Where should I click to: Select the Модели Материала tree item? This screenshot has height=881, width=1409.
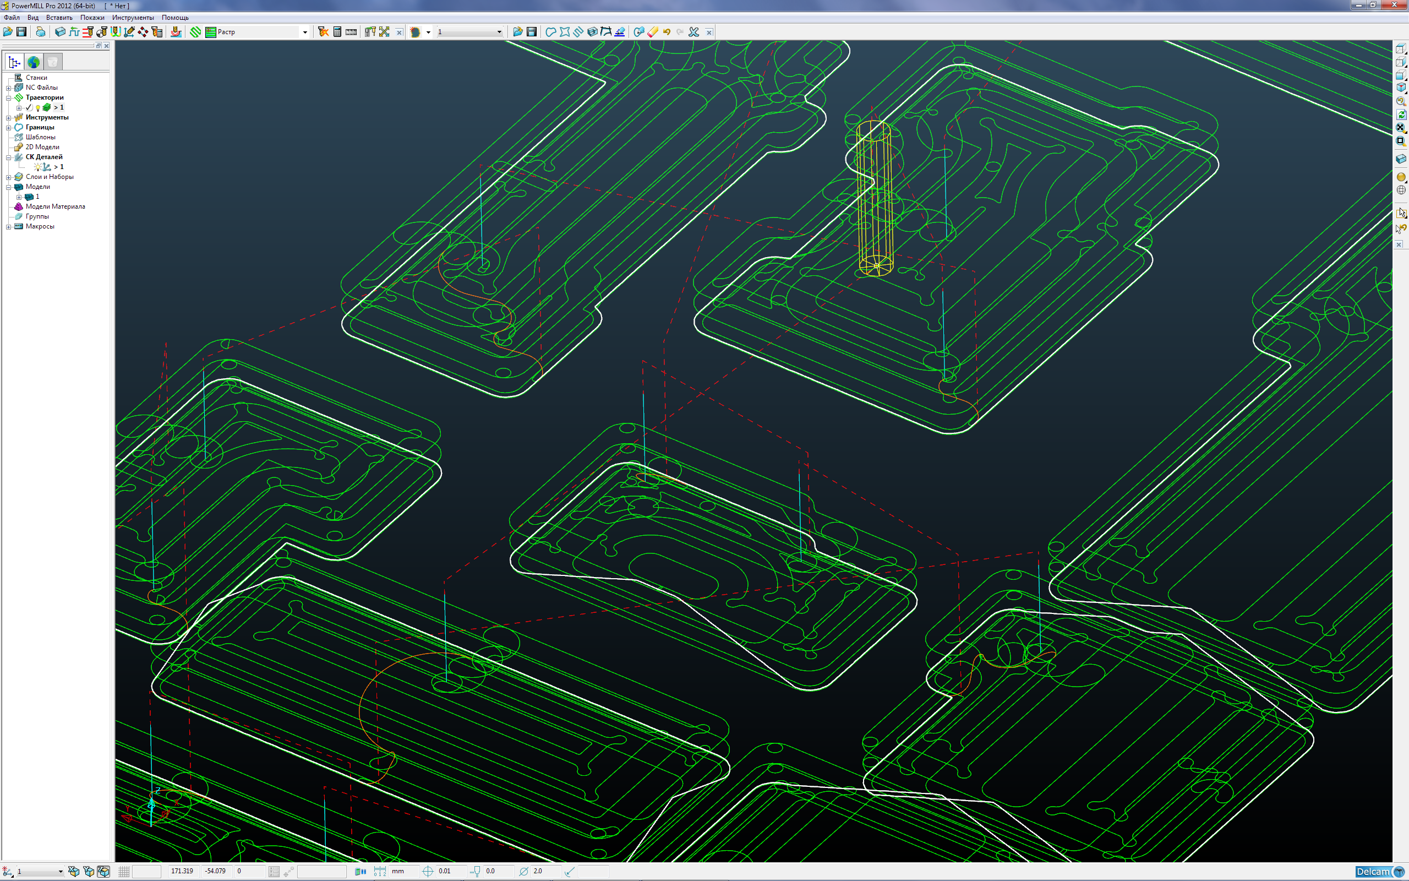point(54,206)
